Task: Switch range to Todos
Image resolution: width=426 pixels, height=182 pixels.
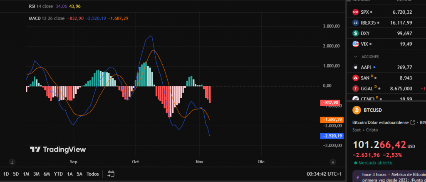Action: coord(92,174)
